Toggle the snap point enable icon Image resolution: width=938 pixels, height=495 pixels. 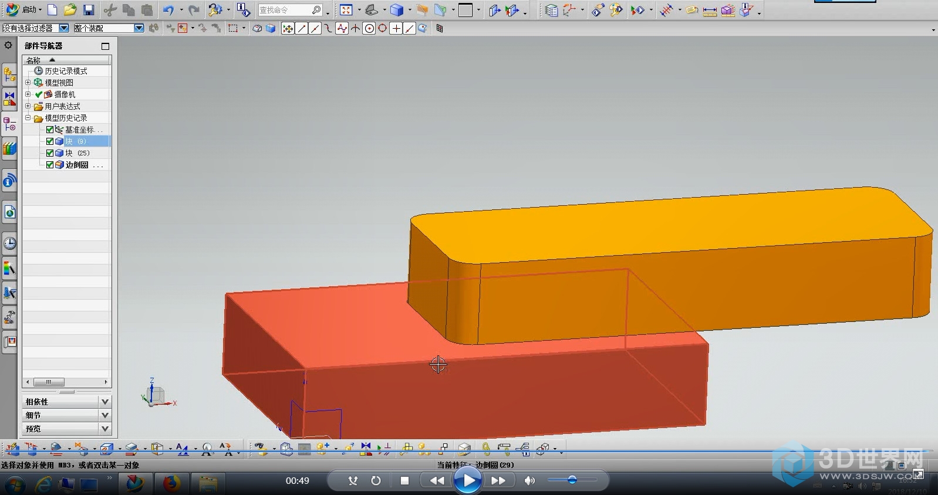coord(288,28)
